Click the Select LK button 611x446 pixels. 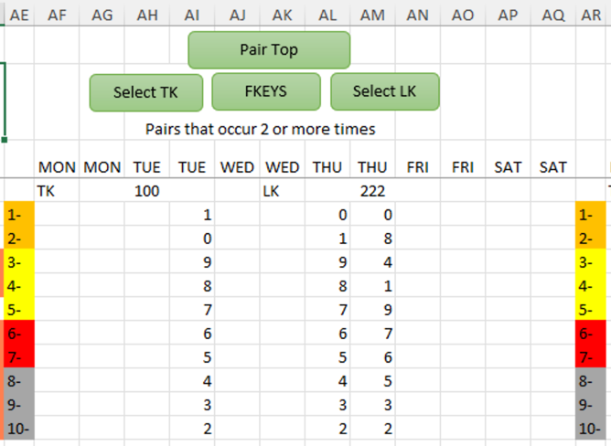[385, 91]
